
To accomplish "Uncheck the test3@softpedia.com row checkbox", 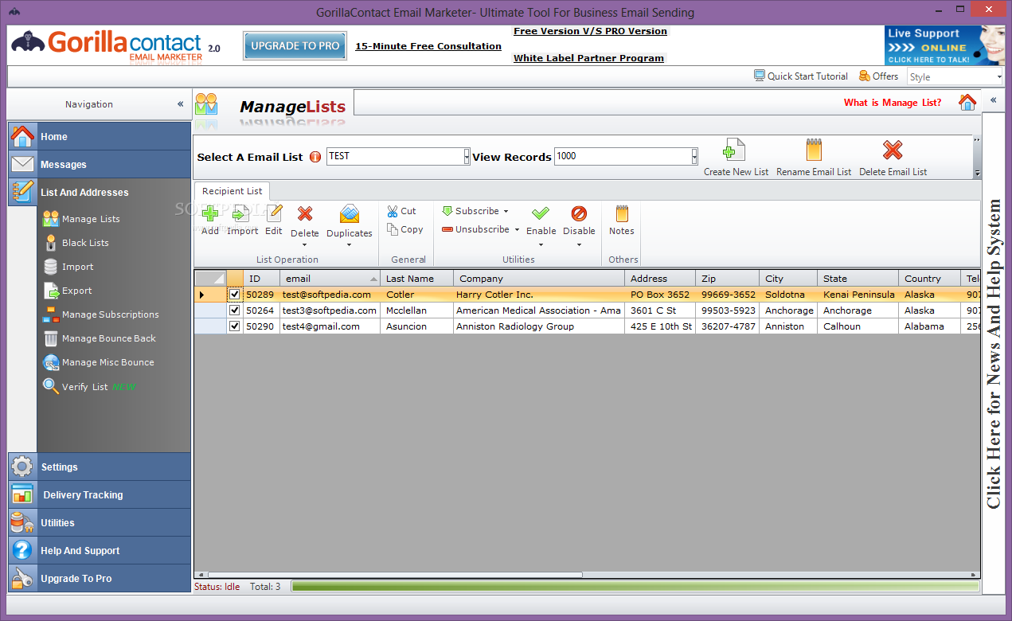I will tap(234, 310).
